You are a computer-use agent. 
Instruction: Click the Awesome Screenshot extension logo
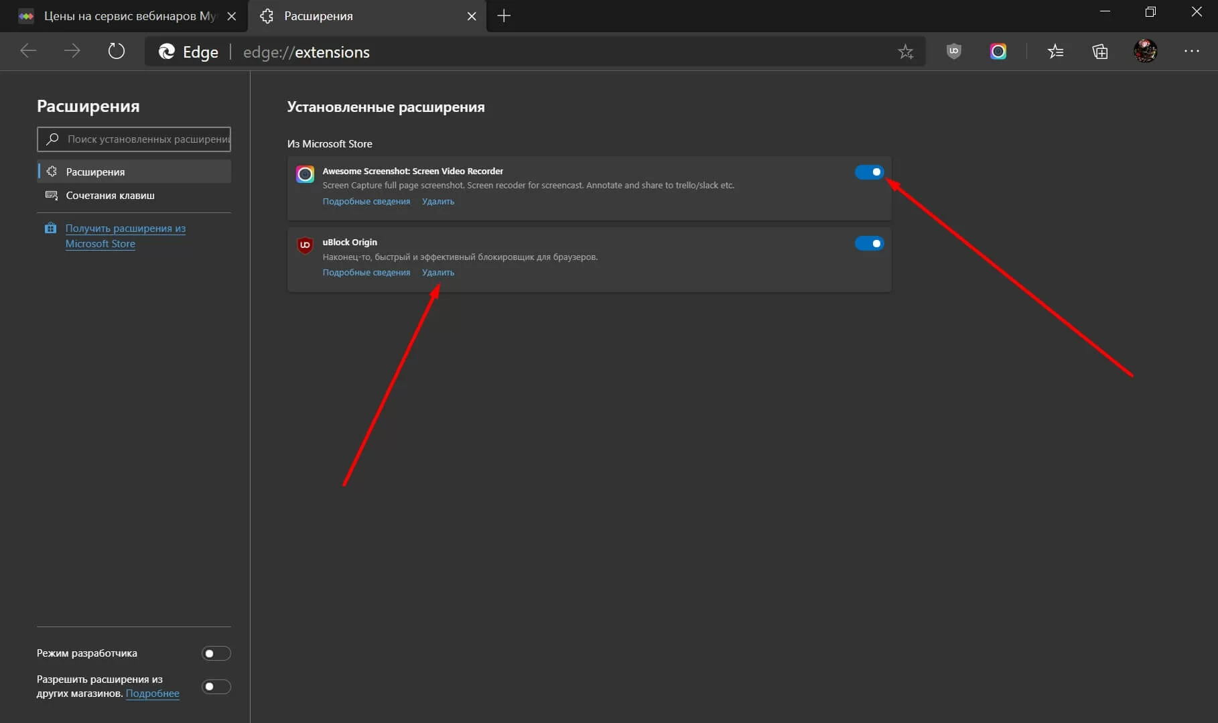tap(305, 175)
